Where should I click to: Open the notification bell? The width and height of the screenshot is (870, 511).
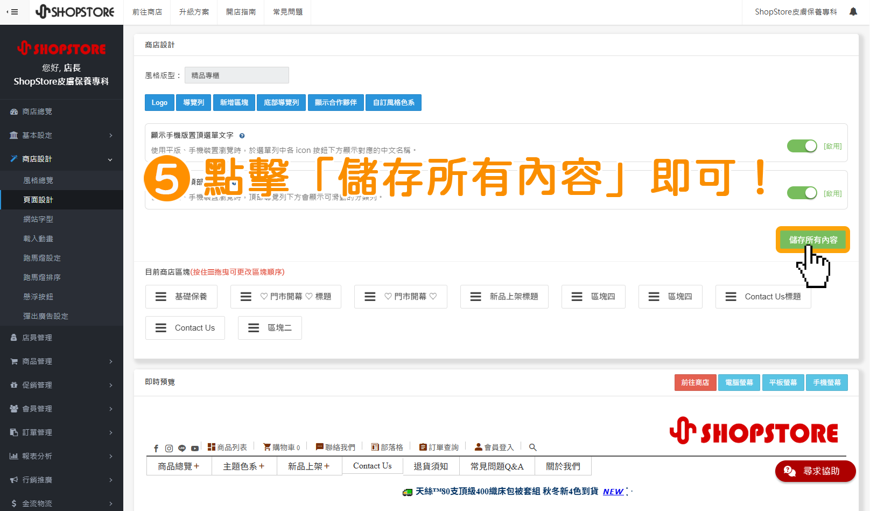[x=853, y=11]
